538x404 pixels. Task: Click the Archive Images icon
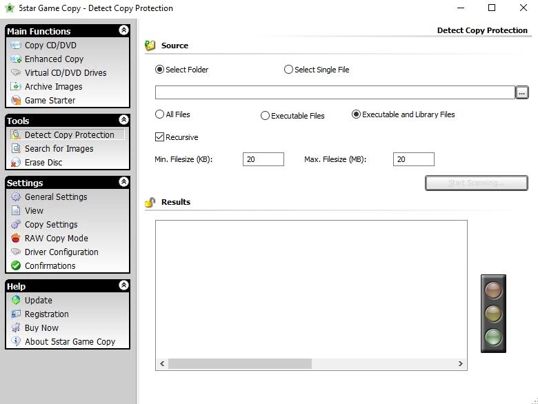16,86
